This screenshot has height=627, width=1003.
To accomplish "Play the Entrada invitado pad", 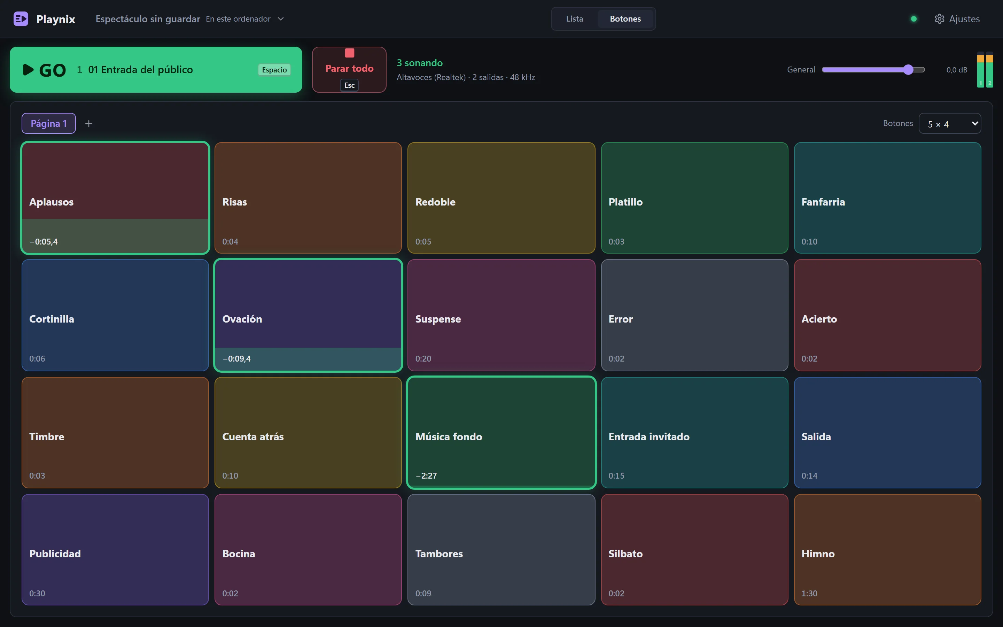I will [x=694, y=433].
